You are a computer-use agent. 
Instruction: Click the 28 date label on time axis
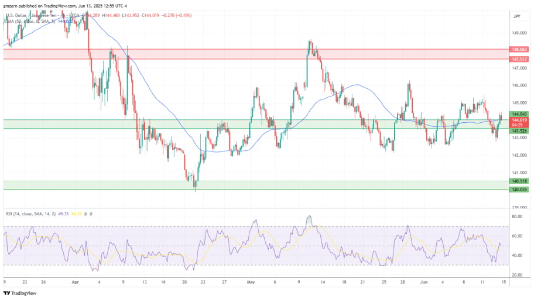point(402,282)
